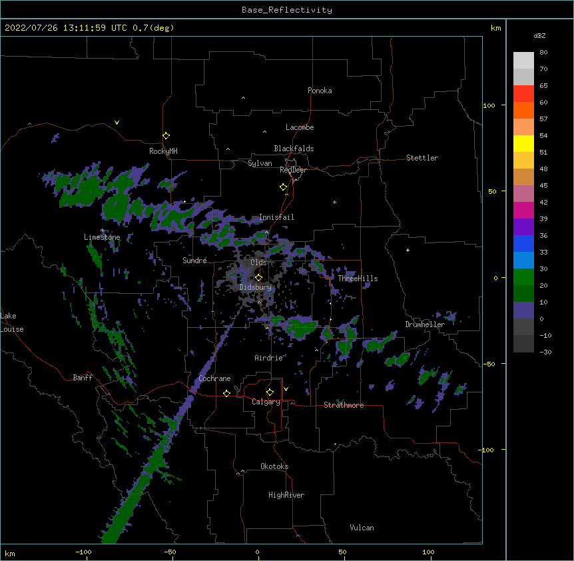
Task: Click the -50 tick on the bottom horizontal axis
Action: 170,552
